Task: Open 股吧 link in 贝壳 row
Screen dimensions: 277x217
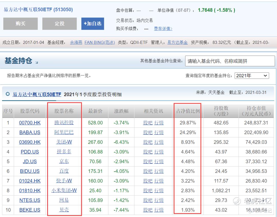Action: click(x=148, y=210)
